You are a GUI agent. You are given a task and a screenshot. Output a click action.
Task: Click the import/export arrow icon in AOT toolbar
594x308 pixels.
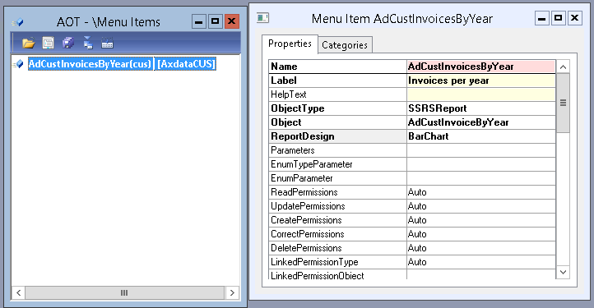coord(88,43)
